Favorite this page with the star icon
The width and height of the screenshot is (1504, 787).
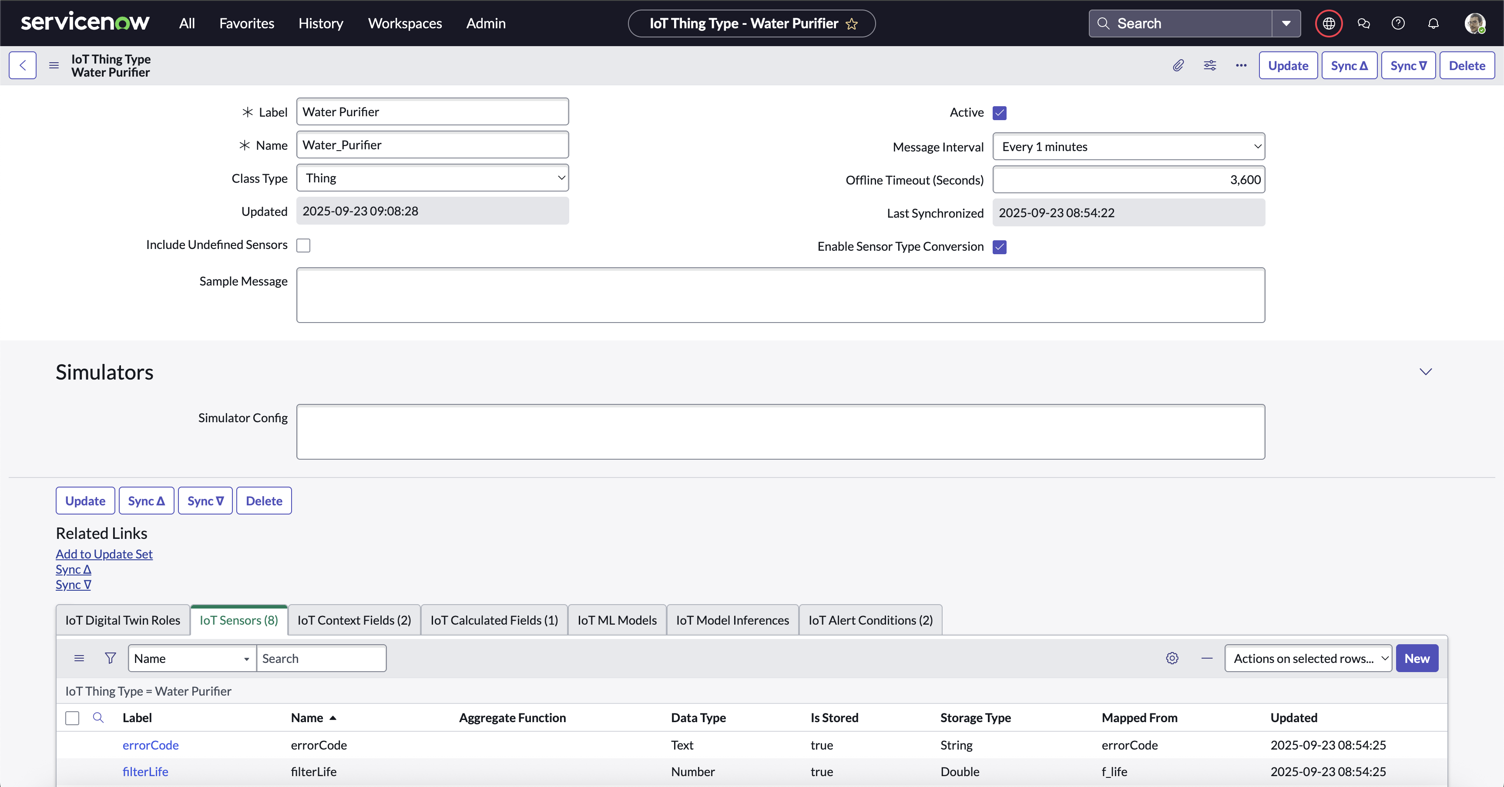(x=852, y=24)
